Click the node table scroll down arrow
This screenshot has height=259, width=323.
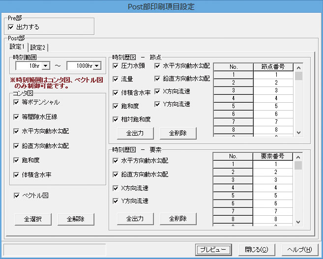[x=299, y=133]
